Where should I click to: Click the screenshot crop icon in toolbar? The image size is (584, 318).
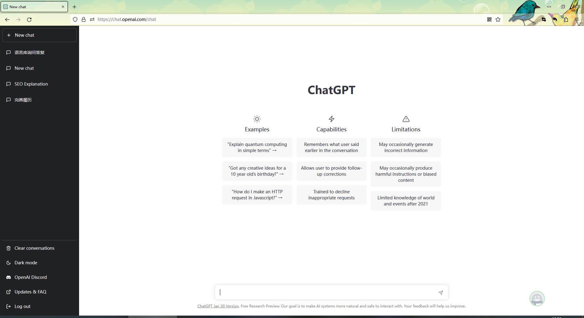544,19
